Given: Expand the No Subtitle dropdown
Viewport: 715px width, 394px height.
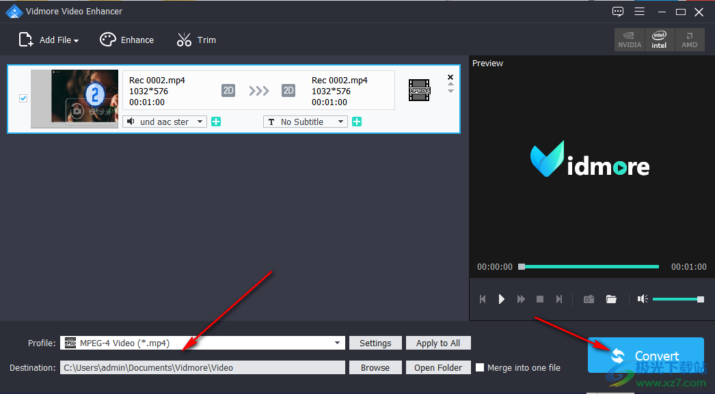Looking at the screenshot, I should (x=305, y=122).
